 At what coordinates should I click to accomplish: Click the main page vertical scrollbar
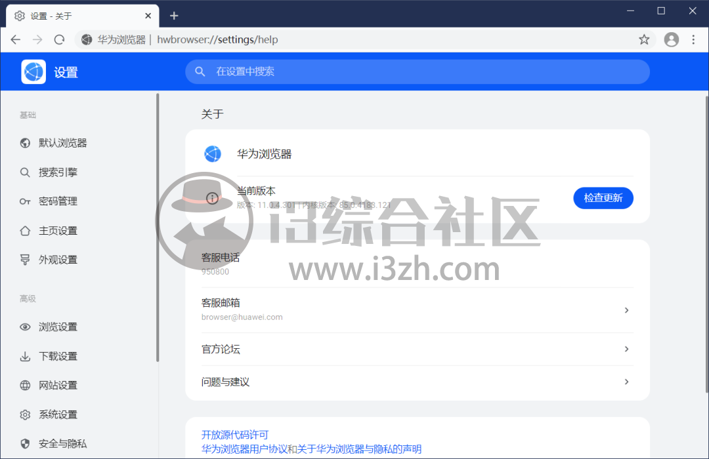[707, 244]
